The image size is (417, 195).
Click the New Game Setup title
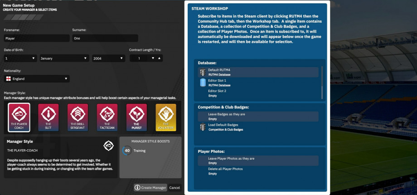click(x=19, y=5)
